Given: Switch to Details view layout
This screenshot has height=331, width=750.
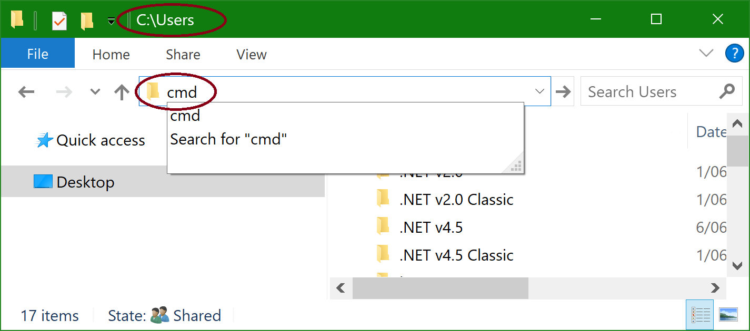Looking at the screenshot, I should point(699,314).
